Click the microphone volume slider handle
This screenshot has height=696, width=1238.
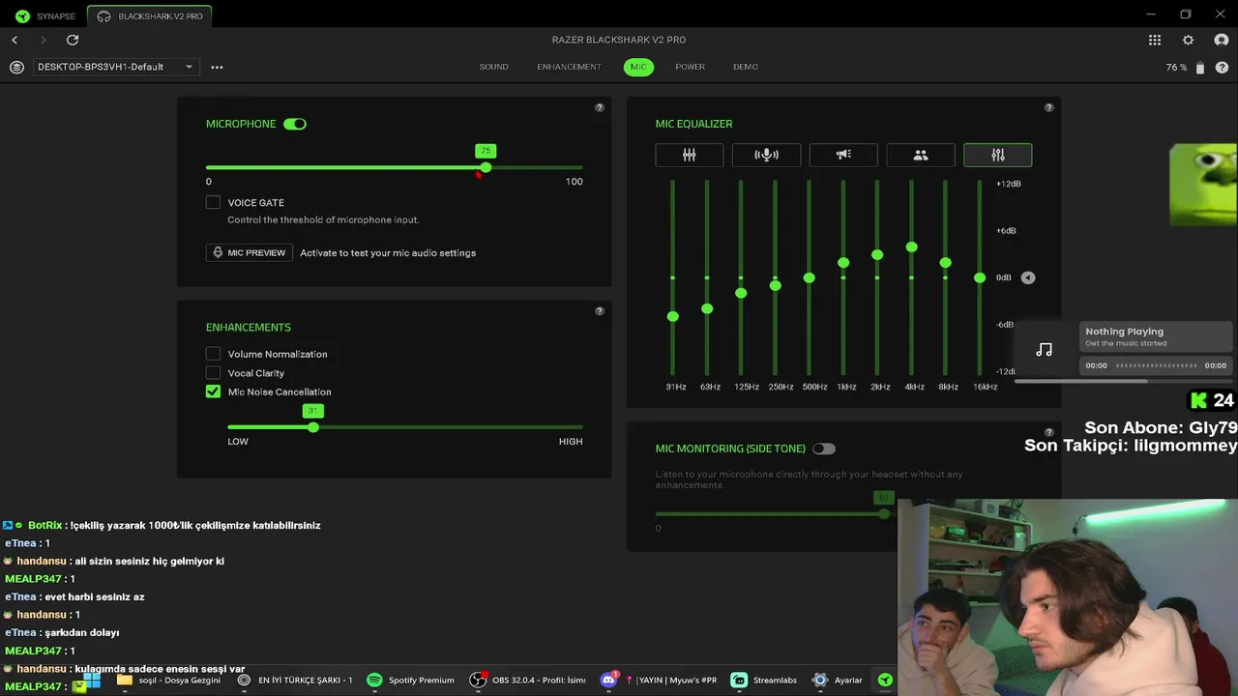click(486, 167)
